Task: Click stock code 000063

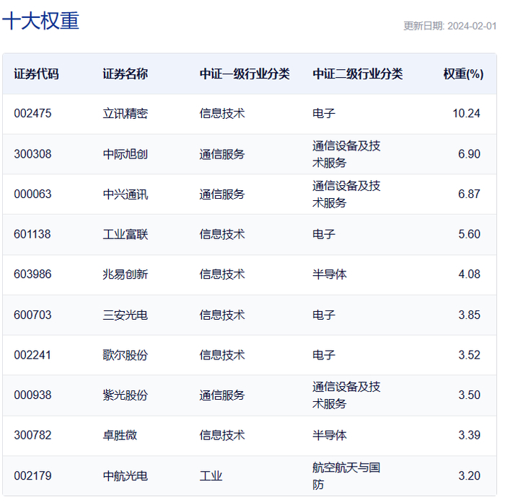Action: (x=32, y=194)
